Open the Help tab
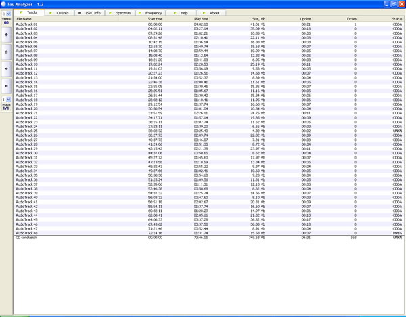Image resolution: width=406 pixels, height=317 pixels. tap(182, 13)
